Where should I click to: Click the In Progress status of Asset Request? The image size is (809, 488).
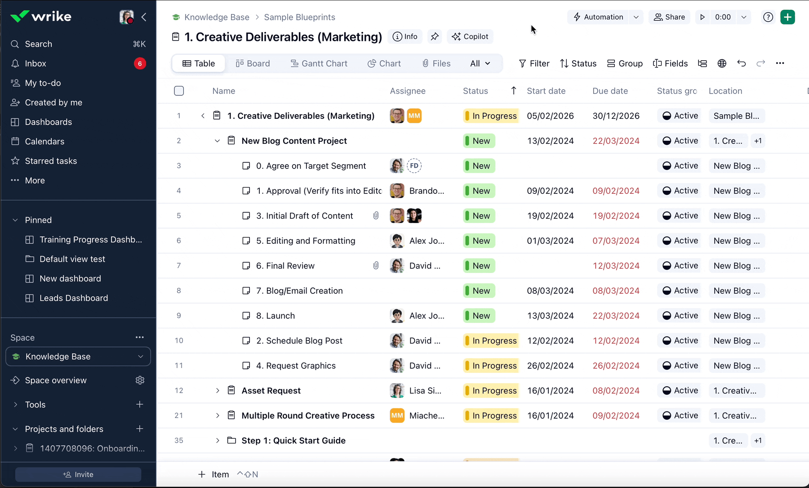(490, 390)
